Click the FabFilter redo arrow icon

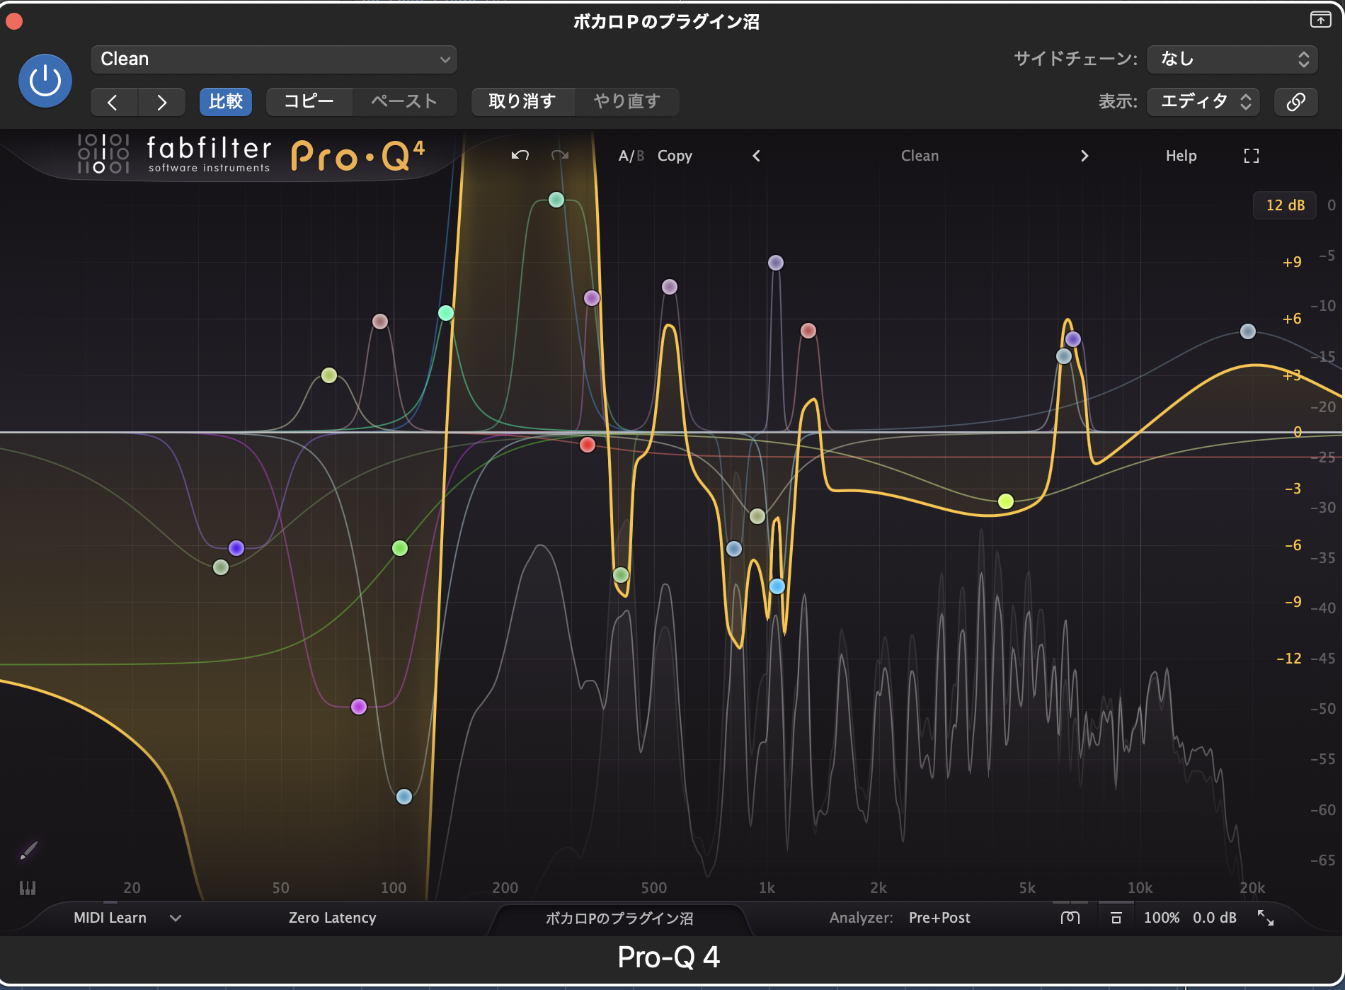click(x=560, y=155)
